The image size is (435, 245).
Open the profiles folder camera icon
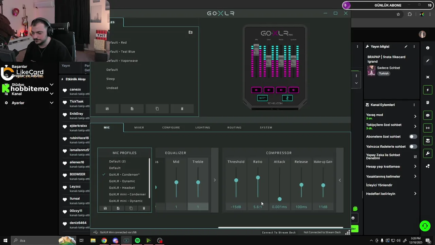190,32
